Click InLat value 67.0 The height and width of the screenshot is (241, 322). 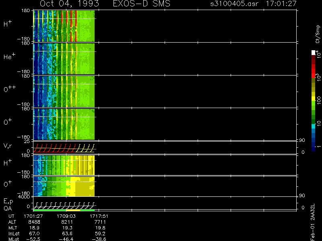(x=34, y=233)
